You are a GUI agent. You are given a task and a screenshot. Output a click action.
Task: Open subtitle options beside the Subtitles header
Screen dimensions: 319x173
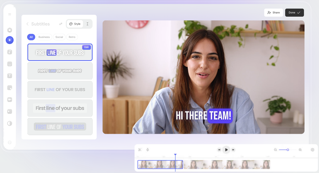[x=61, y=24]
